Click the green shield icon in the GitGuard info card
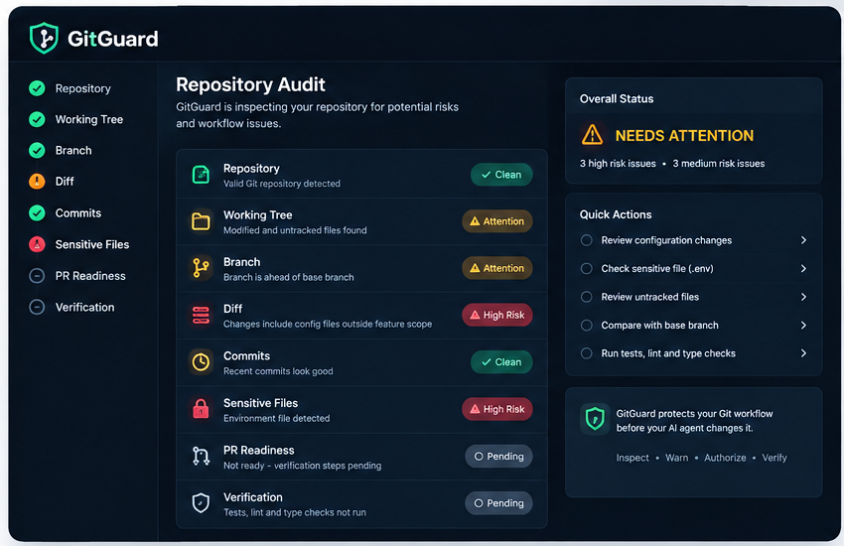Image resolution: width=844 pixels, height=546 pixels. point(595,419)
